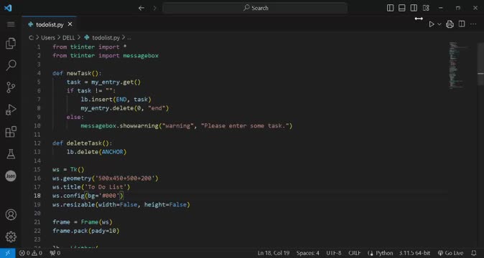This screenshot has width=484, height=258.
Task: Click the line number 4 in gutter
Action: click(39, 73)
